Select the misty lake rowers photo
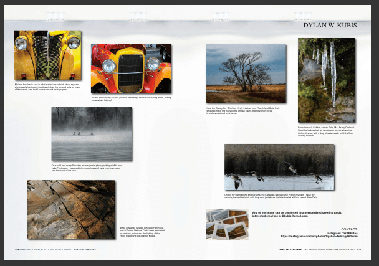The width and height of the screenshot is (379, 266). click(92, 133)
